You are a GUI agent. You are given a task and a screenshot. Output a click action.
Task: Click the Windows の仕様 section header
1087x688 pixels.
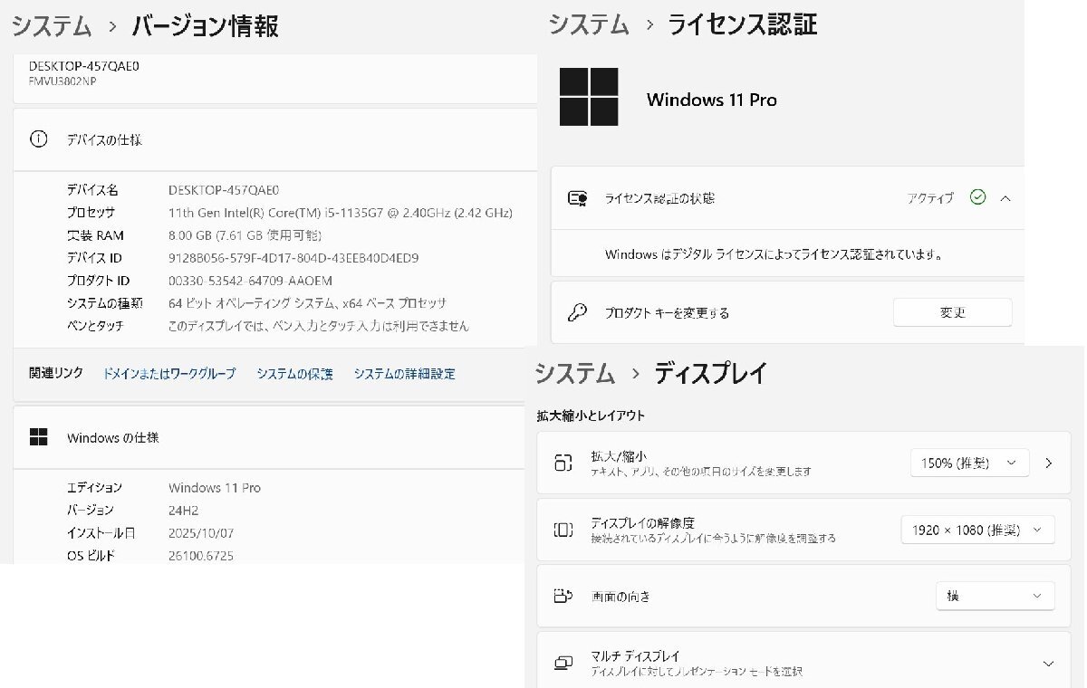click(x=113, y=437)
